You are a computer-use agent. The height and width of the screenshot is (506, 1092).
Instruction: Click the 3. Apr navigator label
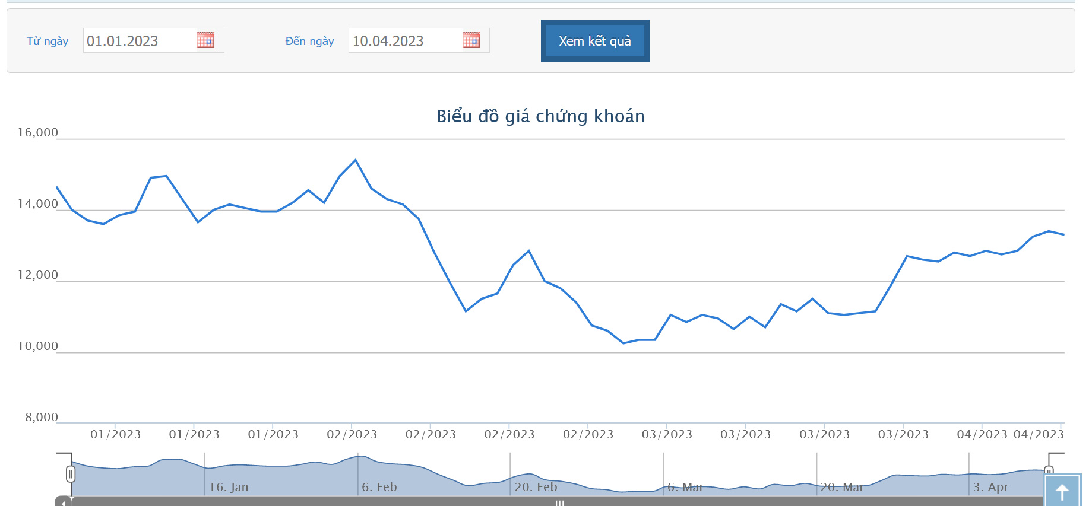(x=991, y=487)
